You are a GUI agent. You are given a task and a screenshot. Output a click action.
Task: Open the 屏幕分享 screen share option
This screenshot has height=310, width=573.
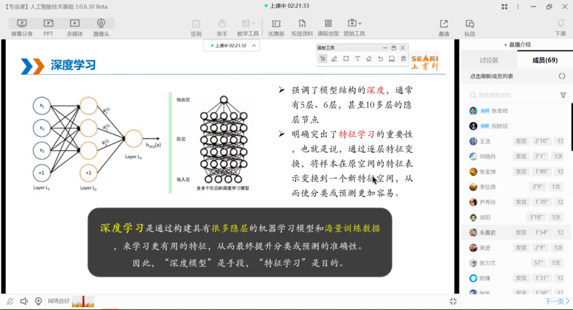coord(22,28)
